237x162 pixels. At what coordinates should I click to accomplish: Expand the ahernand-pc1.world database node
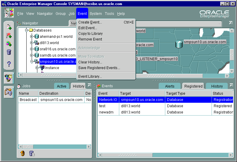click(32, 37)
